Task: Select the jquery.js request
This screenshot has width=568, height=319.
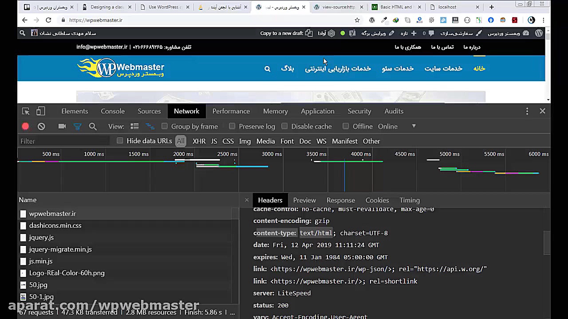Action: (x=41, y=237)
